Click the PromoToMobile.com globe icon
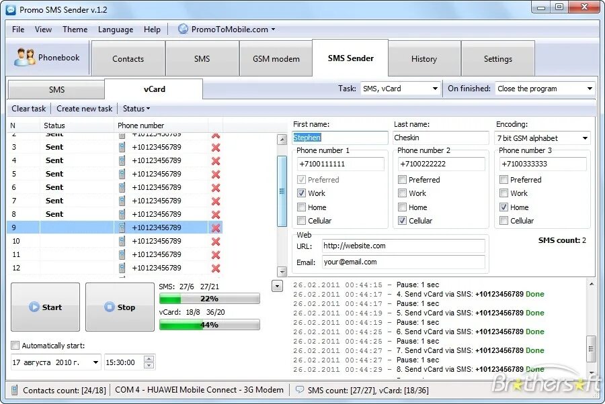 click(x=183, y=29)
